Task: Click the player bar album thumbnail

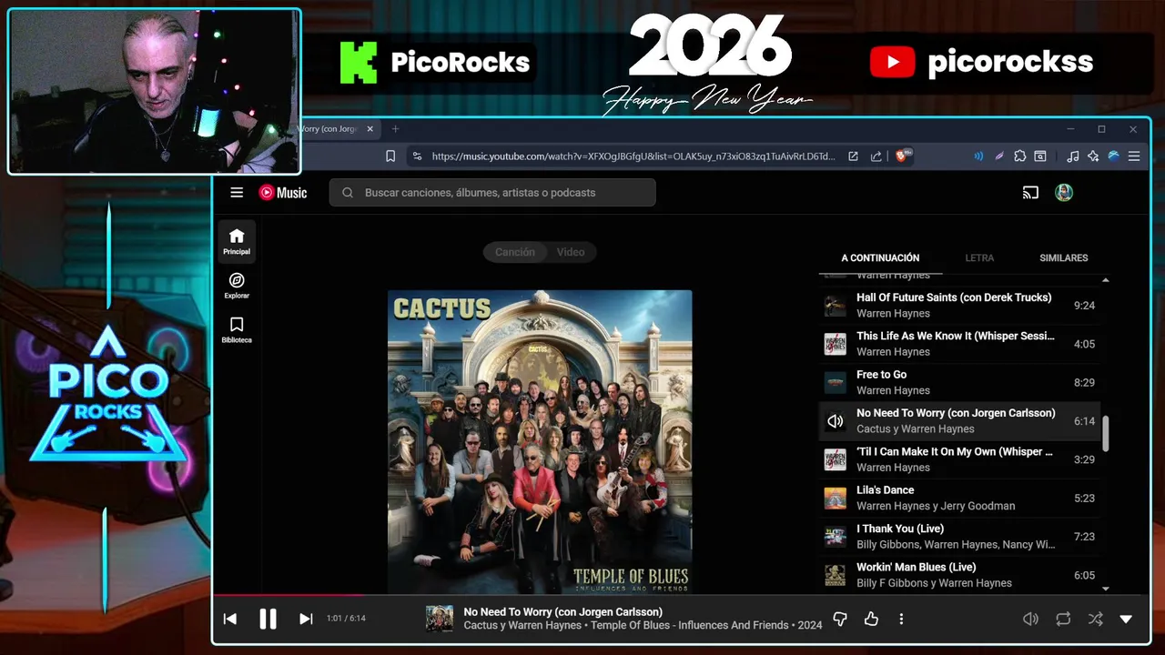Action: click(x=440, y=619)
